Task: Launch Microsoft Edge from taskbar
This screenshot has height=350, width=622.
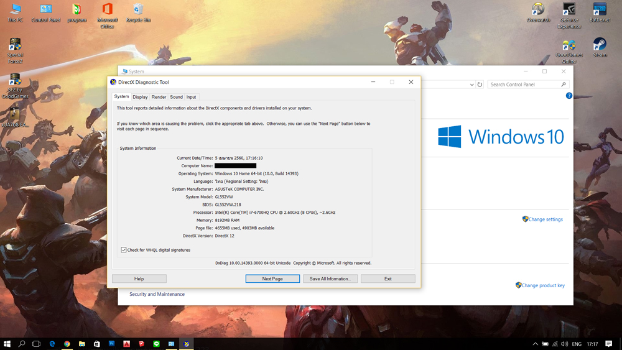Action: coord(52,344)
